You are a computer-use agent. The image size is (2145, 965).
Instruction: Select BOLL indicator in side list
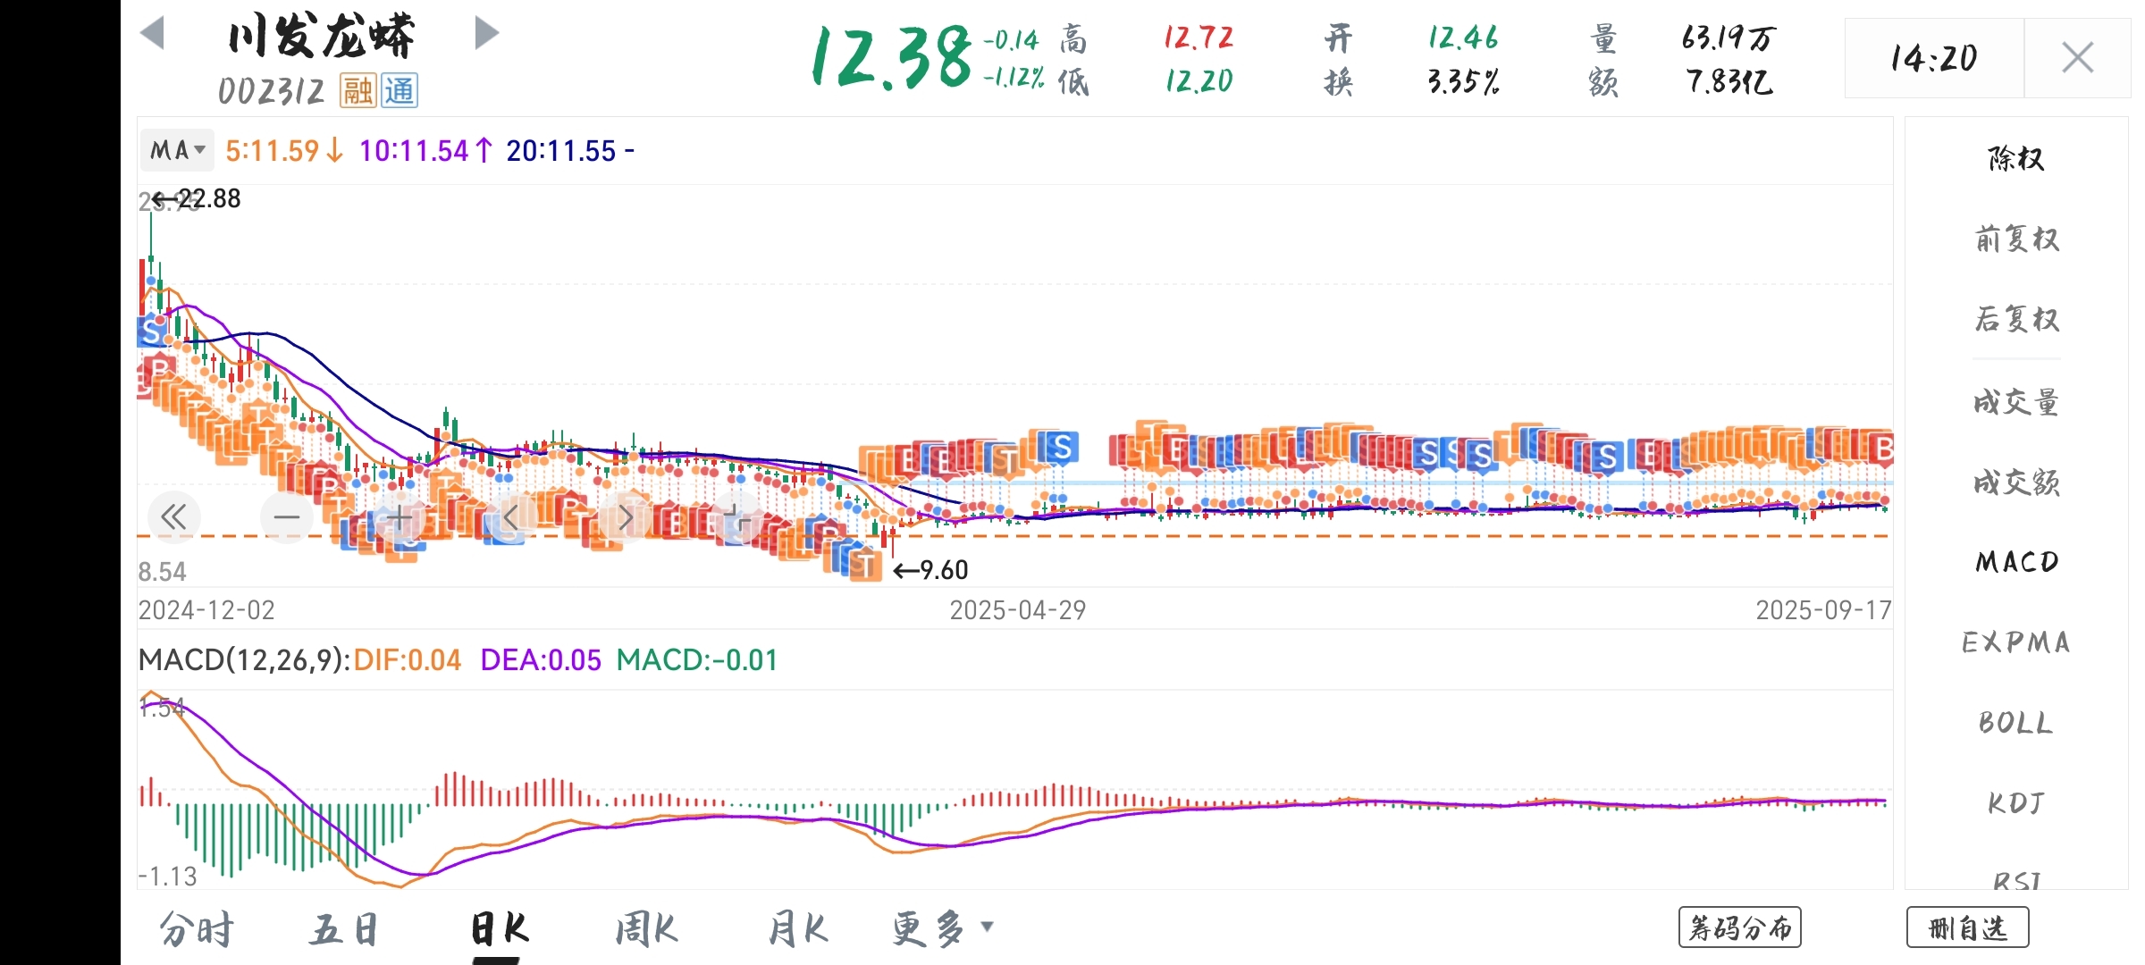[2016, 722]
